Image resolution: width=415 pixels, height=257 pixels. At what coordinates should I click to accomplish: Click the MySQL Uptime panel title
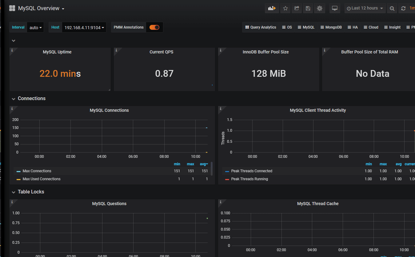coord(57,52)
